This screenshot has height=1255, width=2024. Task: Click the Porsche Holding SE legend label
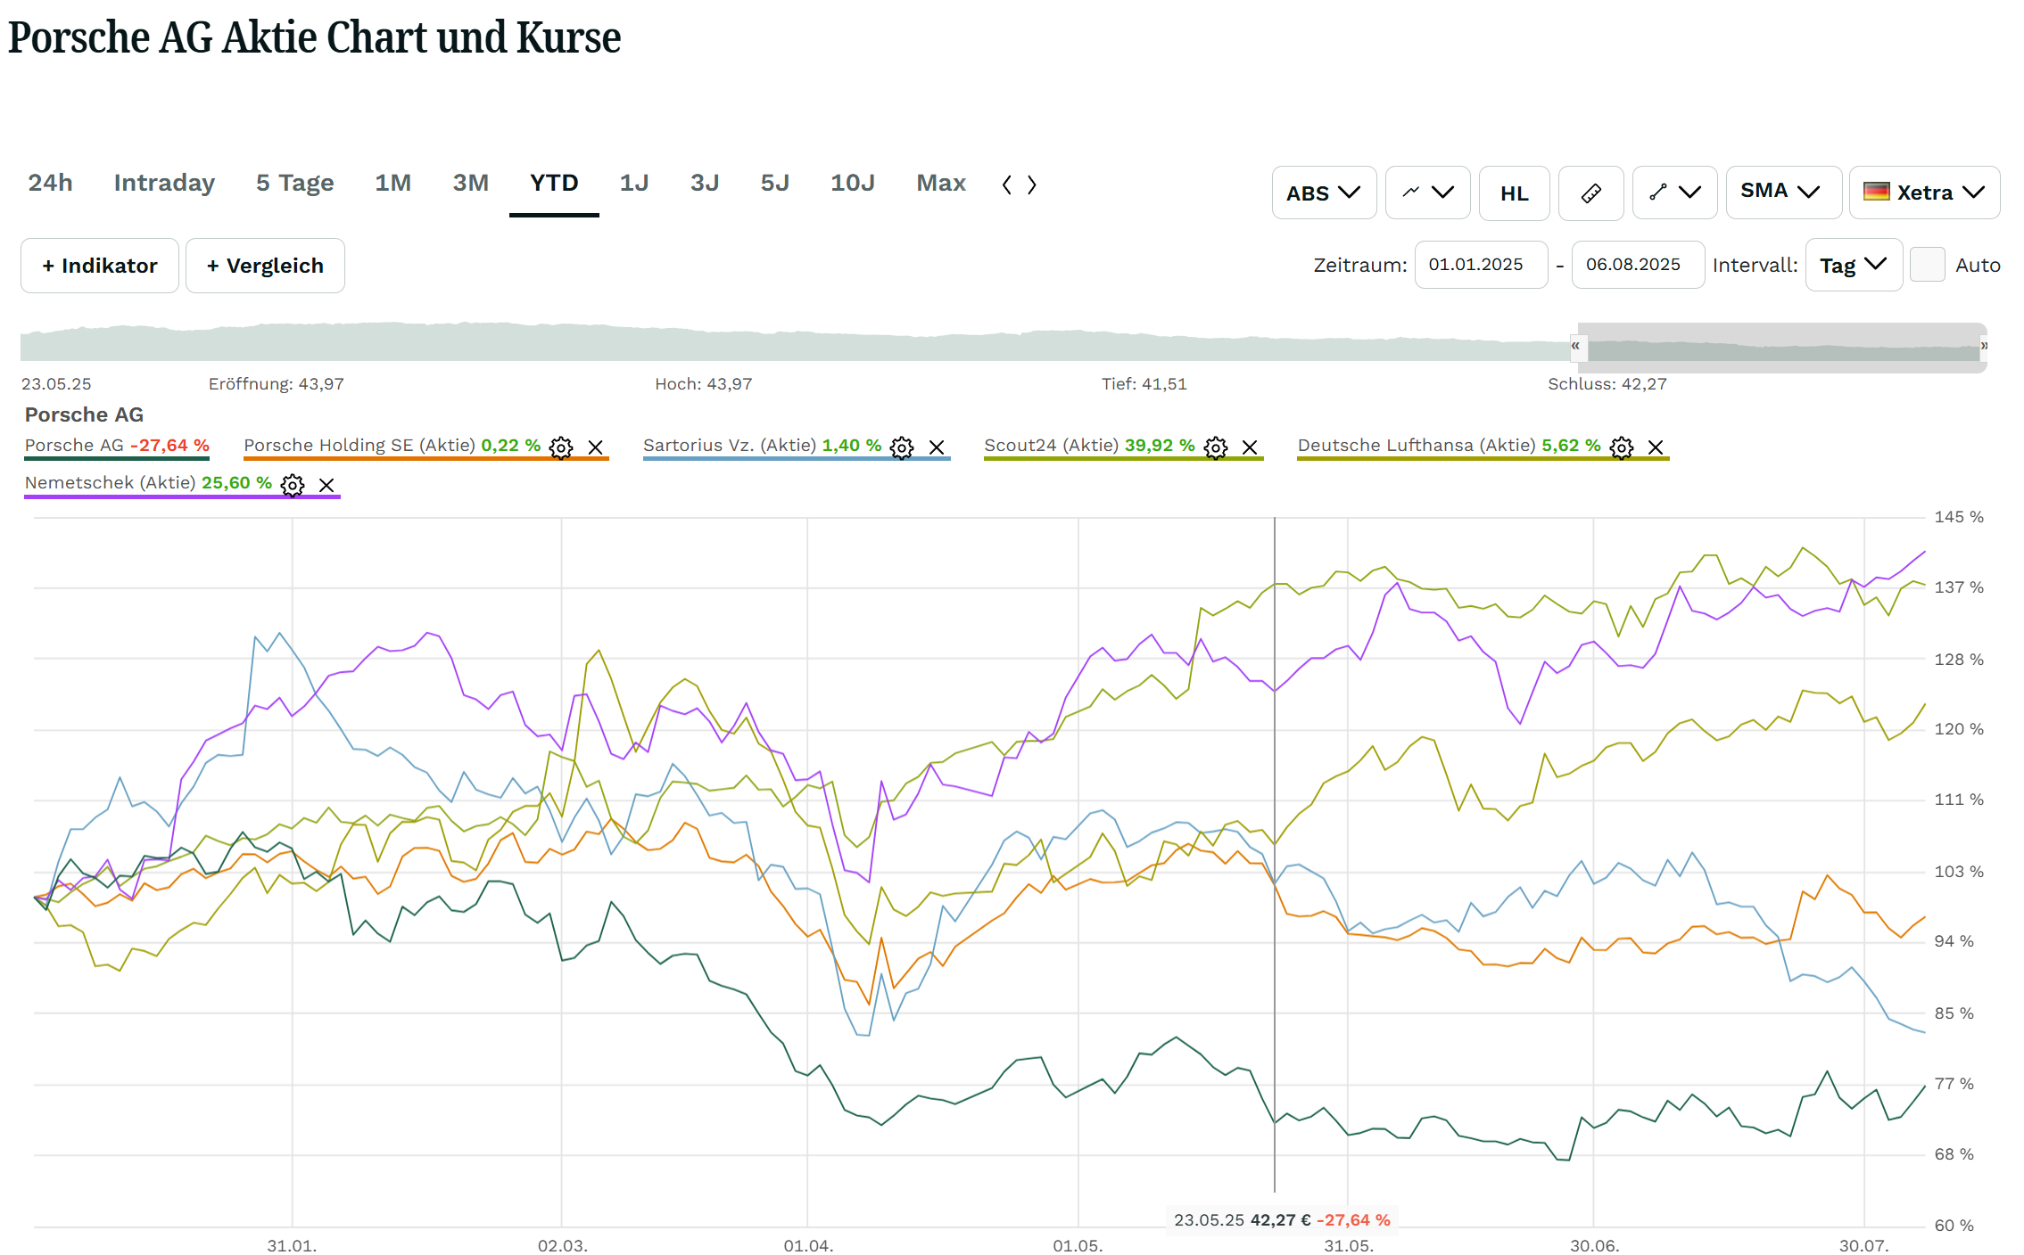(359, 446)
